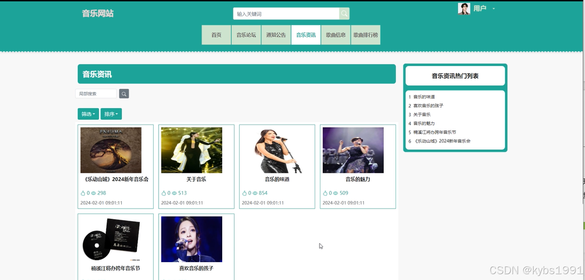585x280 pixels.
Task: Open hot list item 楠溪江将办跨年音乐节
Action: (x=435, y=132)
